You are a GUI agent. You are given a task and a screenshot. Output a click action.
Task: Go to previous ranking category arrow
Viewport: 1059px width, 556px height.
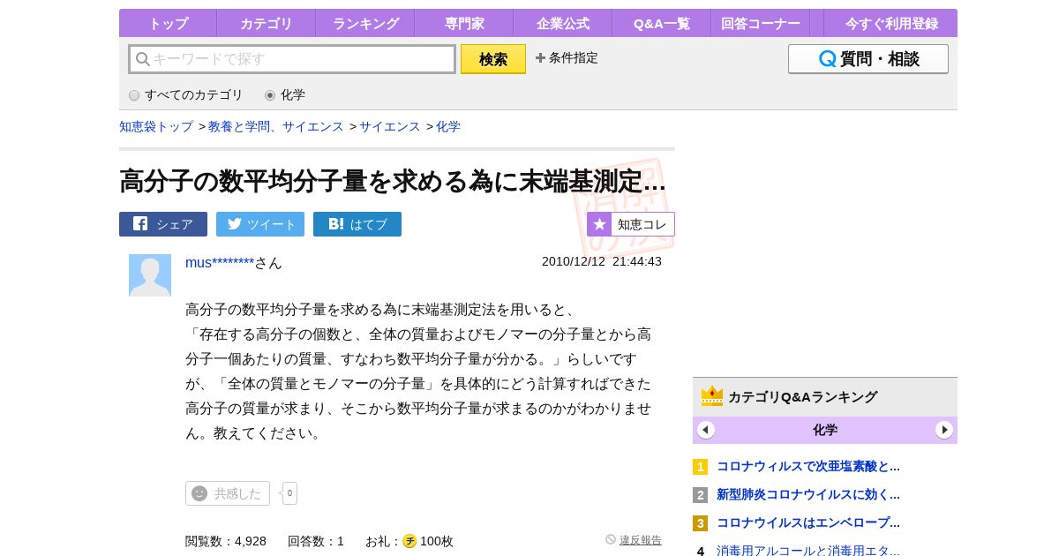coord(706,430)
